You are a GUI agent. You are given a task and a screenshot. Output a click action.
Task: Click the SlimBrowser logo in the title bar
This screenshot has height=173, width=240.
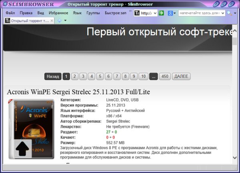pos(28,4)
